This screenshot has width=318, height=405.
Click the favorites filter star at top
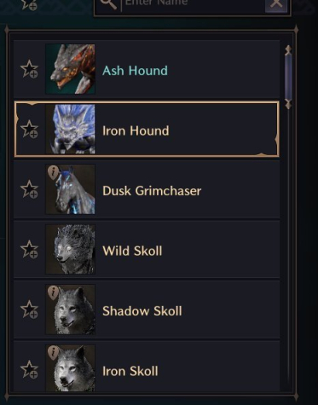(29, 4)
